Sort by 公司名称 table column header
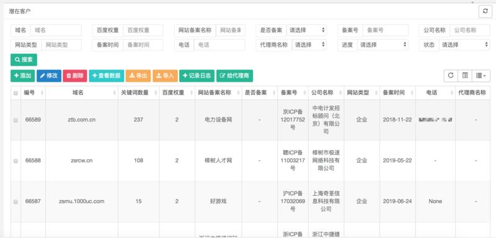 pos(326,93)
